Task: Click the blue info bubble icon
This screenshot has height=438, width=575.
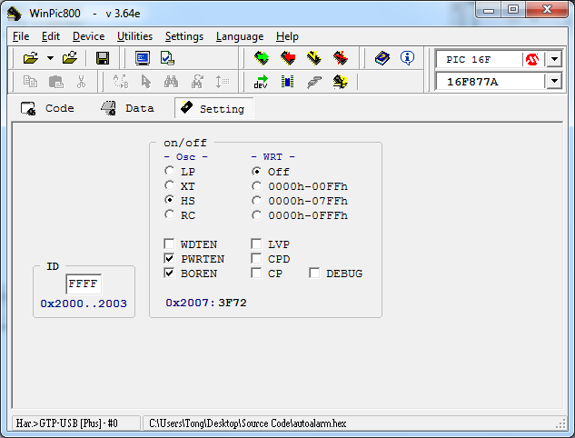Action: click(408, 58)
